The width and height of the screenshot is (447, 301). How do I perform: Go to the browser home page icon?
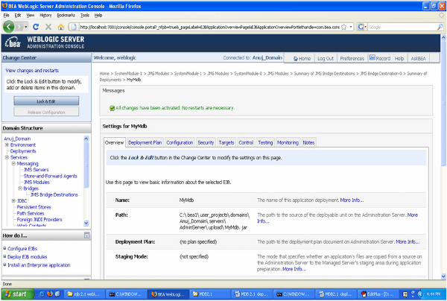(x=61, y=27)
